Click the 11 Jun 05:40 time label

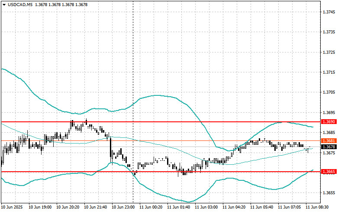(262, 207)
